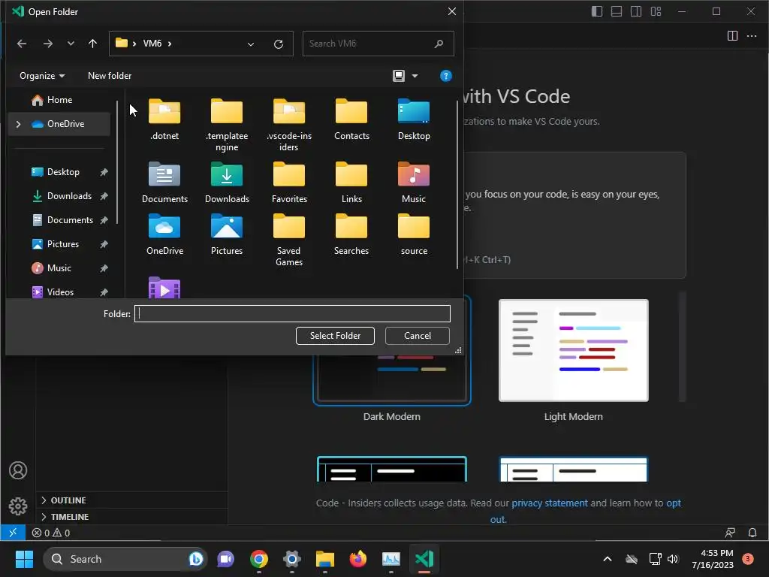
Task: Change folder view layout icon
Action: 398,76
